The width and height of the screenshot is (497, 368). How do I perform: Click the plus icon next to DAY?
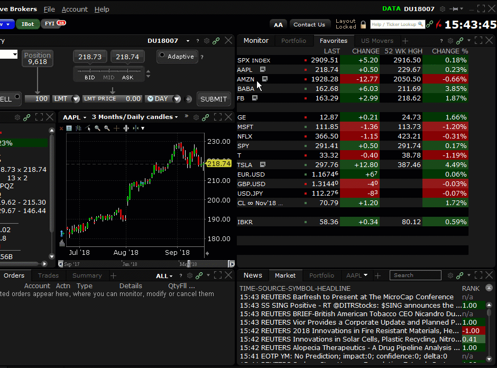(x=189, y=99)
